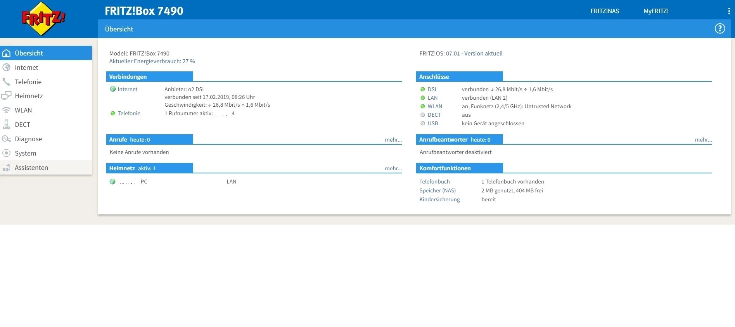Open the Assistenten sidebar entry

click(x=46, y=168)
